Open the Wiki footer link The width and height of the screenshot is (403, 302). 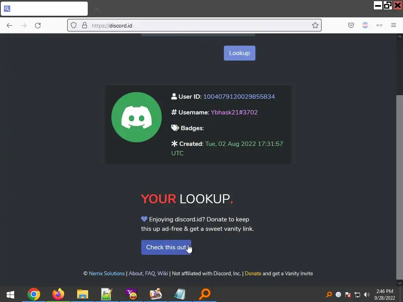[x=163, y=274]
